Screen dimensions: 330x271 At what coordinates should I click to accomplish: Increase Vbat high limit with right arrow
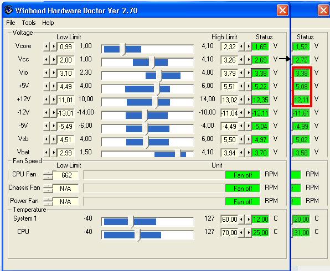coord(249,153)
